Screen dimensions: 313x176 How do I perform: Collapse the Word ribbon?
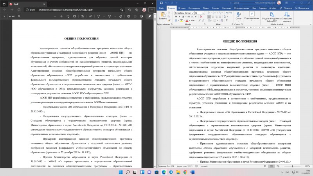pyautogui.click(x=311, y=24)
